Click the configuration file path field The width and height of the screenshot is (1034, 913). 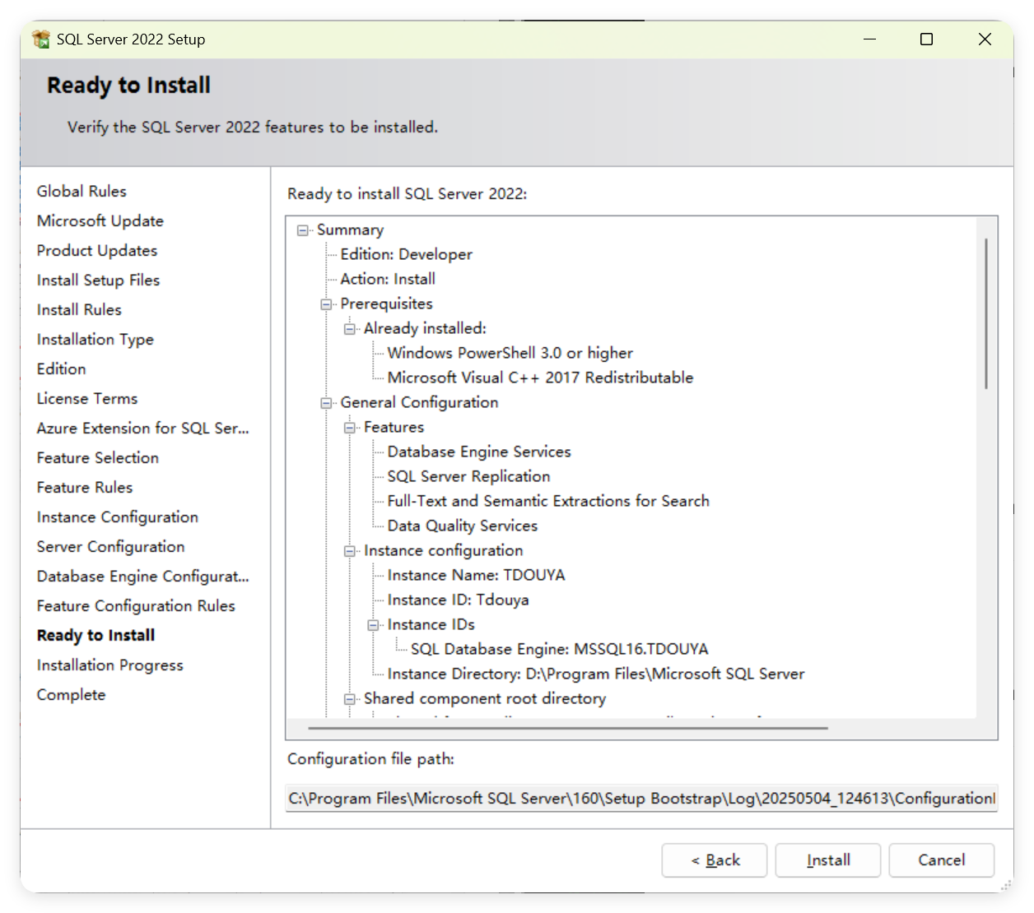tap(642, 798)
